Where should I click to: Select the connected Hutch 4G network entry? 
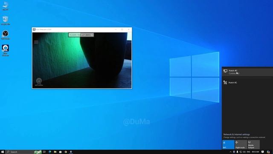[247, 72]
